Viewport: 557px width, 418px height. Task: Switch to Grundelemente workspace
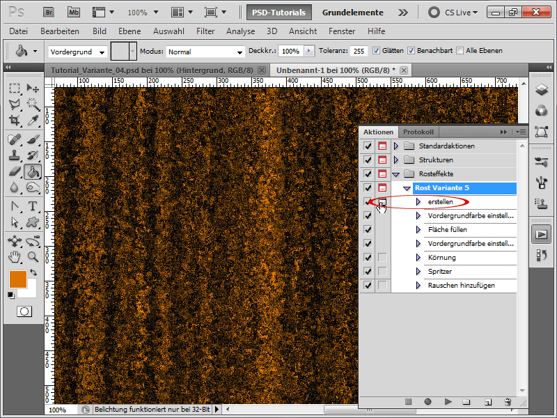point(353,13)
